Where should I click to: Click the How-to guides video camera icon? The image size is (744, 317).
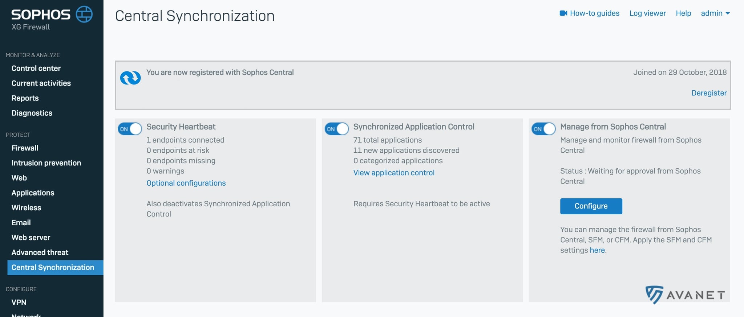563,13
